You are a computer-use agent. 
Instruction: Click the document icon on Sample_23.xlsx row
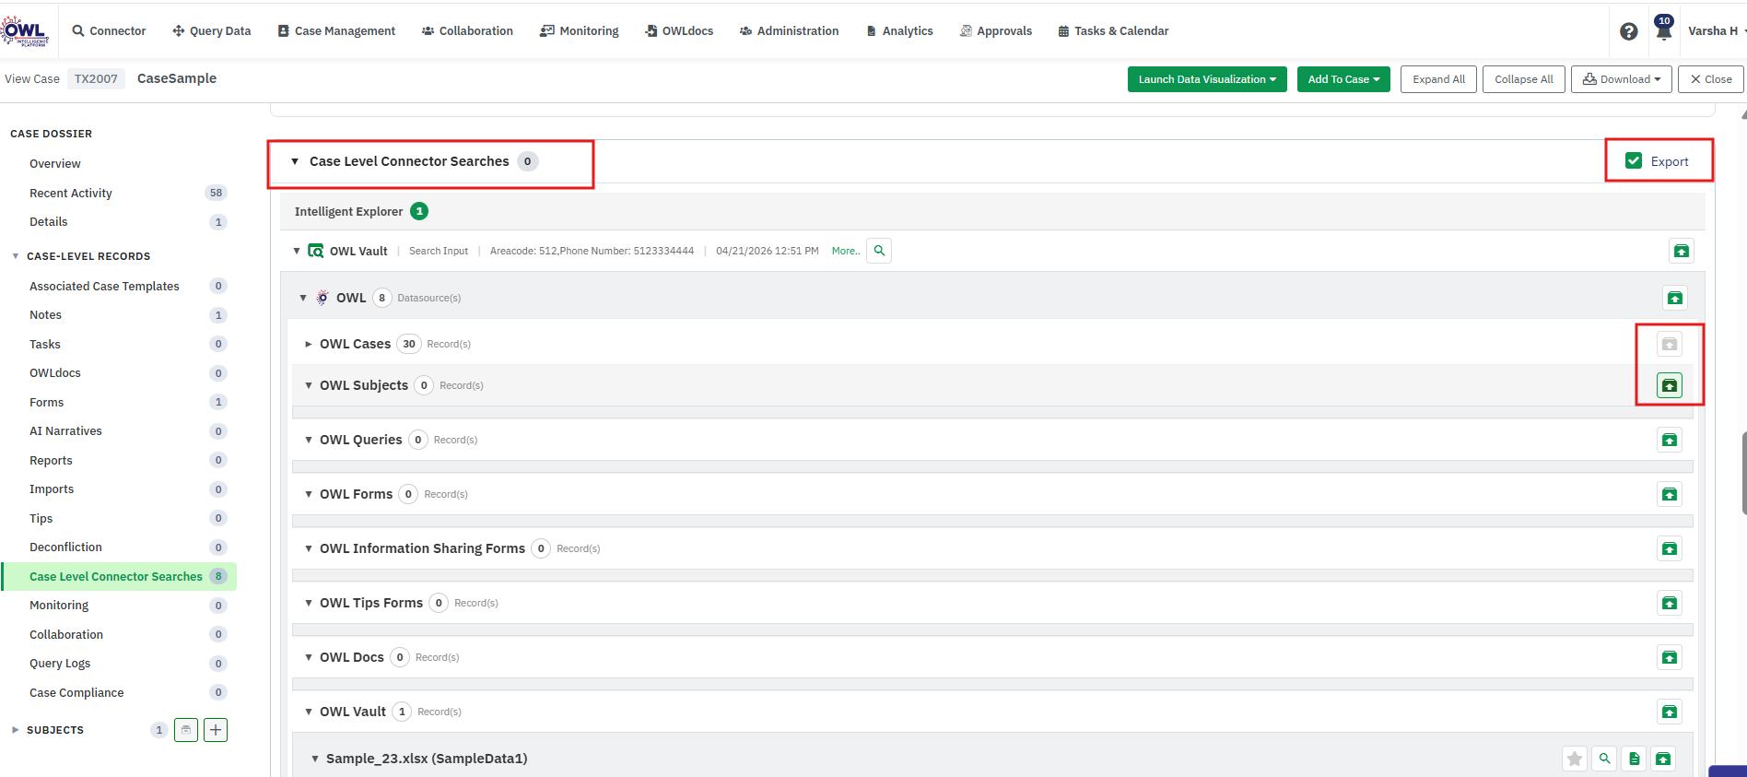click(1634, 759)
